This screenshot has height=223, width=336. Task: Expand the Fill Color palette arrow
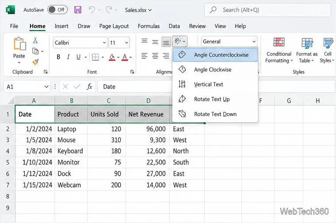118,58
